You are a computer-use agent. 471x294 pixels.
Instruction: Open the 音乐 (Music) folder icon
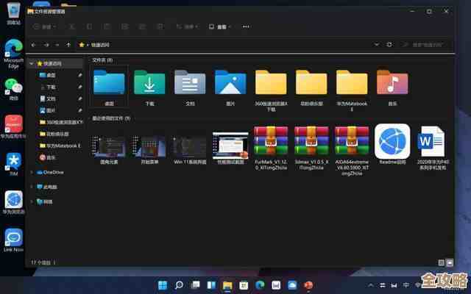(392, 84)
